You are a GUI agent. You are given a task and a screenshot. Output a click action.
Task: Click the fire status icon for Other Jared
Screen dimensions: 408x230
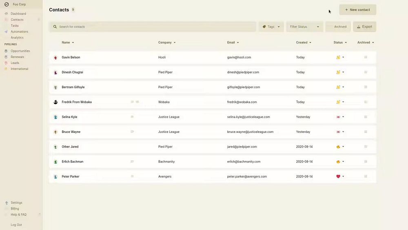(338, 147)
